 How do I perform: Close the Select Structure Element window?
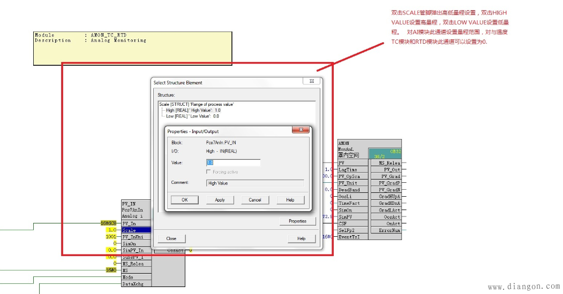click(x=311, y=81)
